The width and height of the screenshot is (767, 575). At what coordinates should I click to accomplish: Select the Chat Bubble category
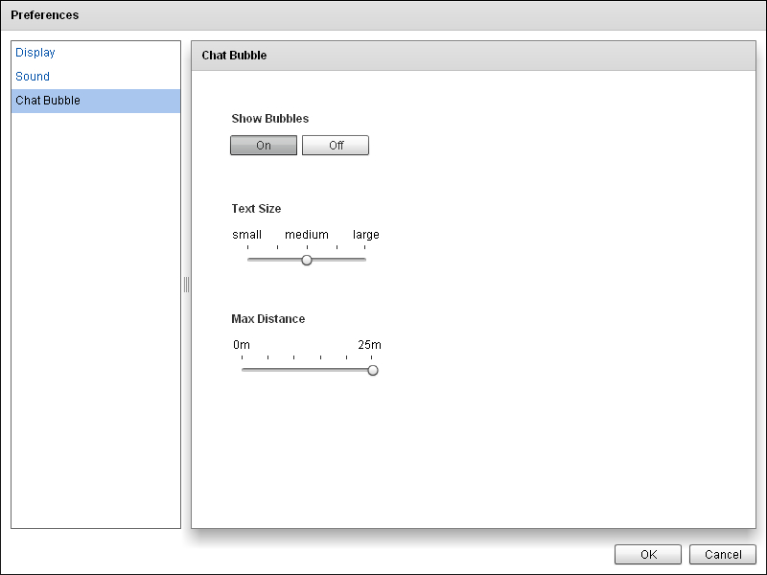96,101
